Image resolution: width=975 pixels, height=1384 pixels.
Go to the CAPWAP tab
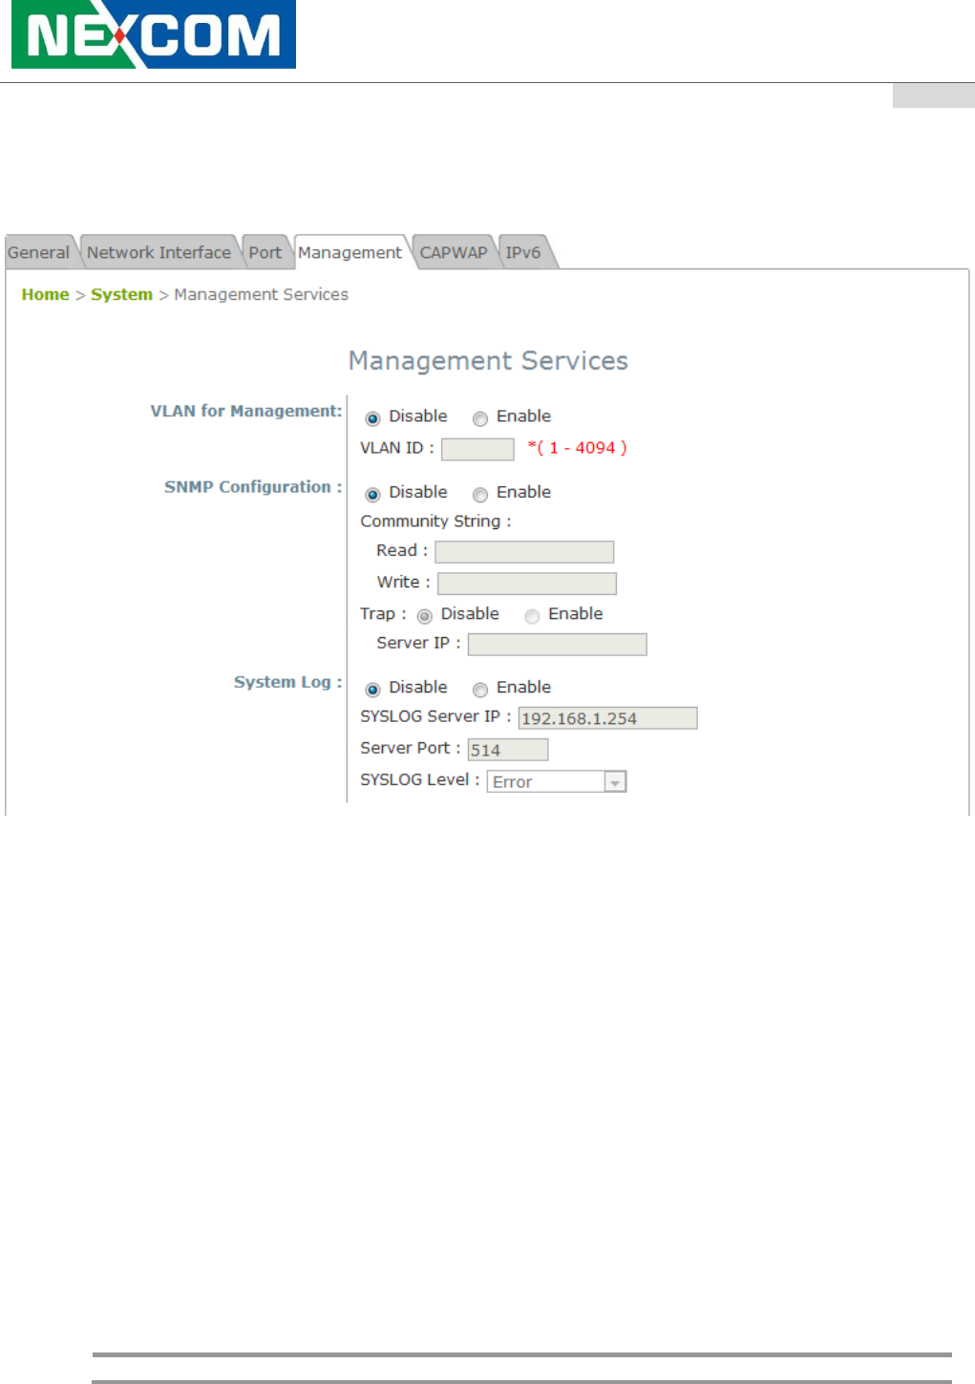[454, 252]
